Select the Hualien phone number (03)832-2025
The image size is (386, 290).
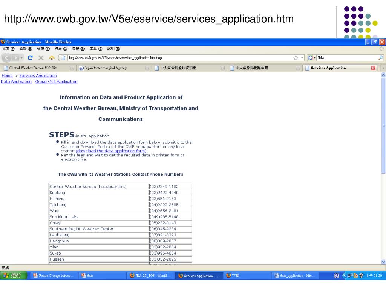pyautogui.click(x=171, y=259)
